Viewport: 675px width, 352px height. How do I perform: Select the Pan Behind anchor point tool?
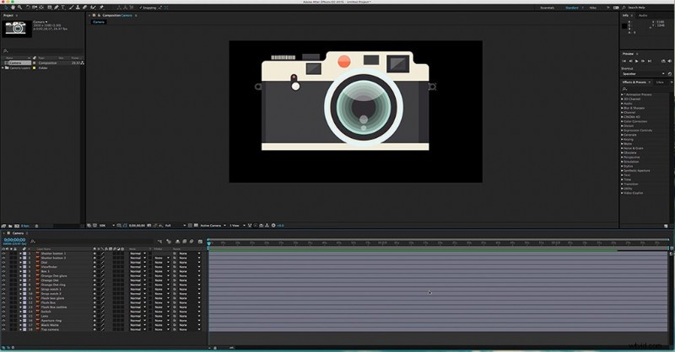(x=41, y=8)
